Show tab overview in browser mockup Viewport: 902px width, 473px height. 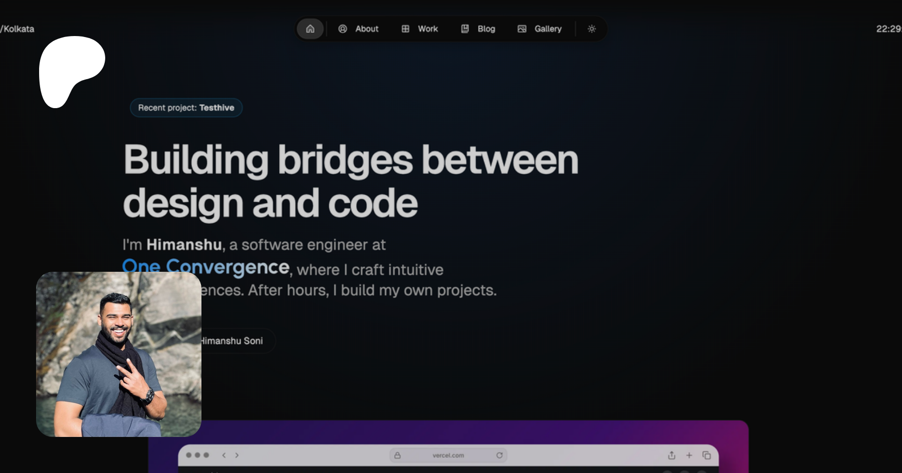point(707,455)
